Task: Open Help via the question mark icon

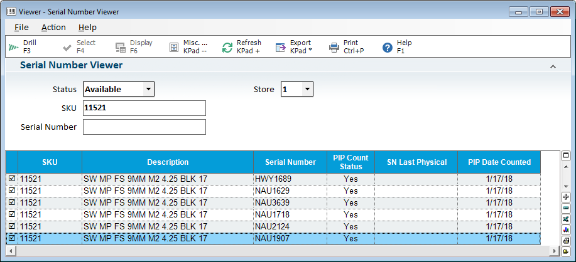Action: tap(388, 47)
